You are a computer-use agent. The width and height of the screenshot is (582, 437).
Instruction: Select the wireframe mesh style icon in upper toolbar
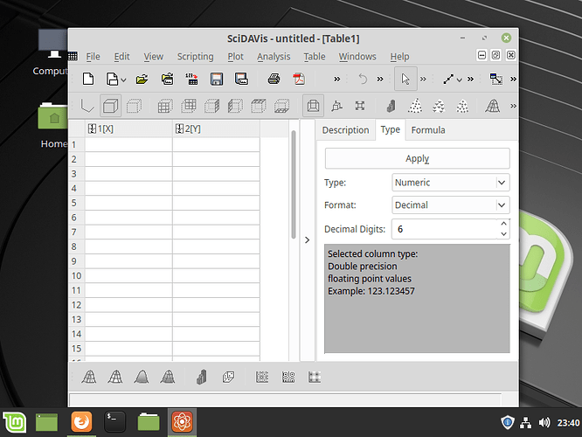pyautogui.click(x=493, y=106)
